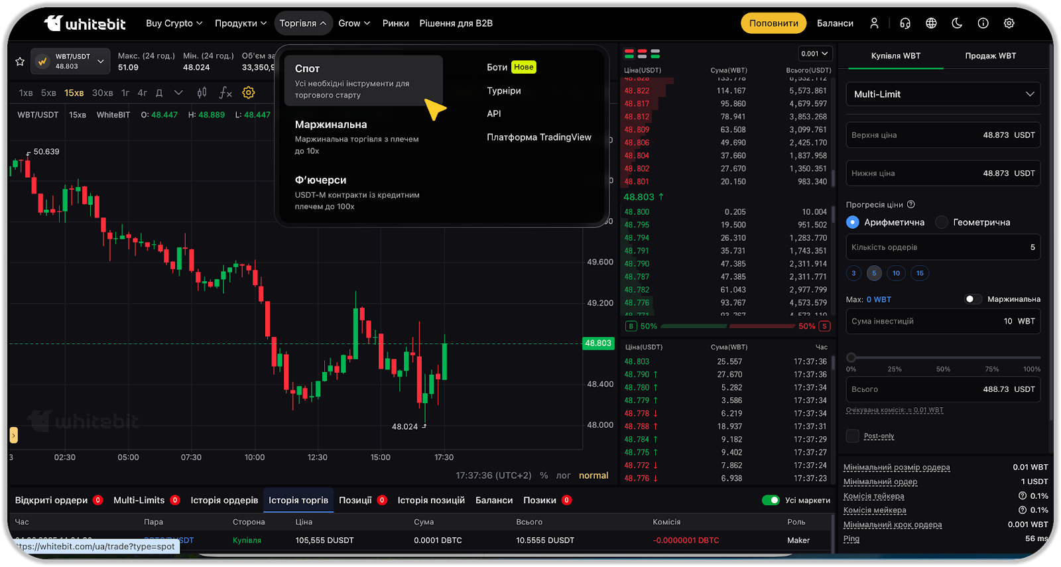Expand the Buy Crypto menu
Viewport: 1061px width, 567px height.
174,23
